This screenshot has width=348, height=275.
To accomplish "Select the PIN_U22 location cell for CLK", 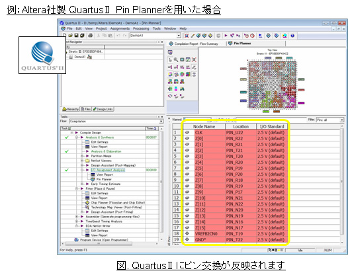I will click(241, 132).
